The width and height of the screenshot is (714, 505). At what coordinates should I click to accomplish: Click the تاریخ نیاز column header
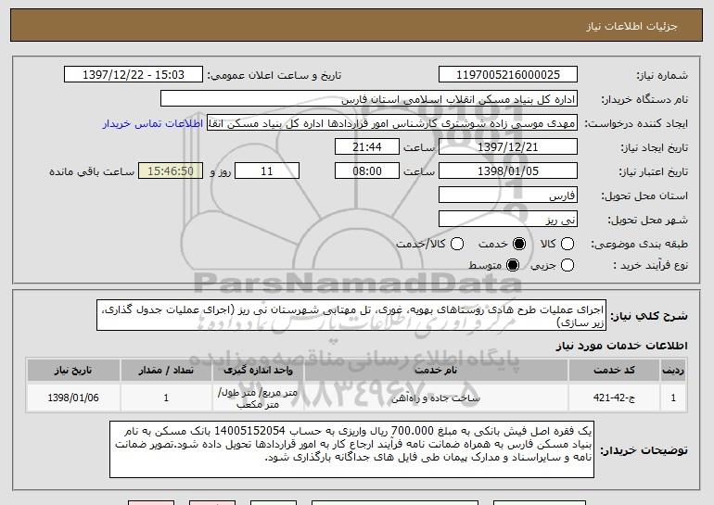73,371
